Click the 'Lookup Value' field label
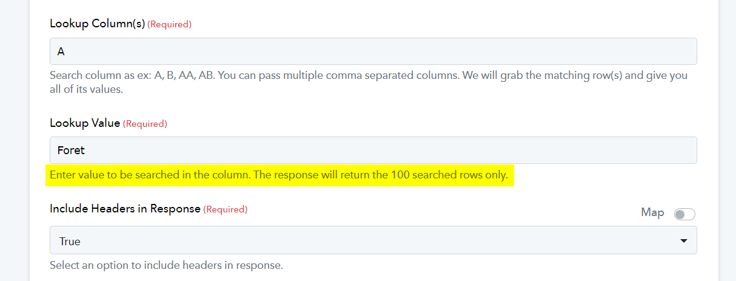Image resolution: width=736 pixels, height=281 pixels. (x=85, y=123)
